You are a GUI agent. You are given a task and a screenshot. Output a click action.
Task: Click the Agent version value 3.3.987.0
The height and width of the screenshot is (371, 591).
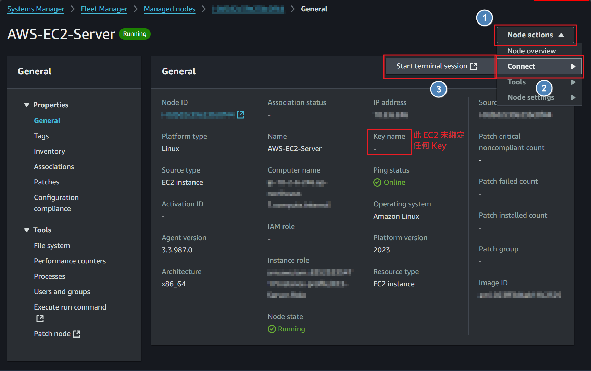[177, 250]
